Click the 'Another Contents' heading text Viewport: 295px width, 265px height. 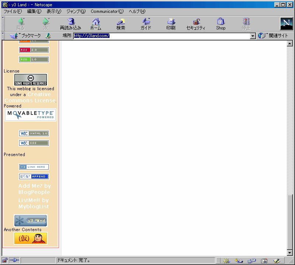(x=22, y=230)
